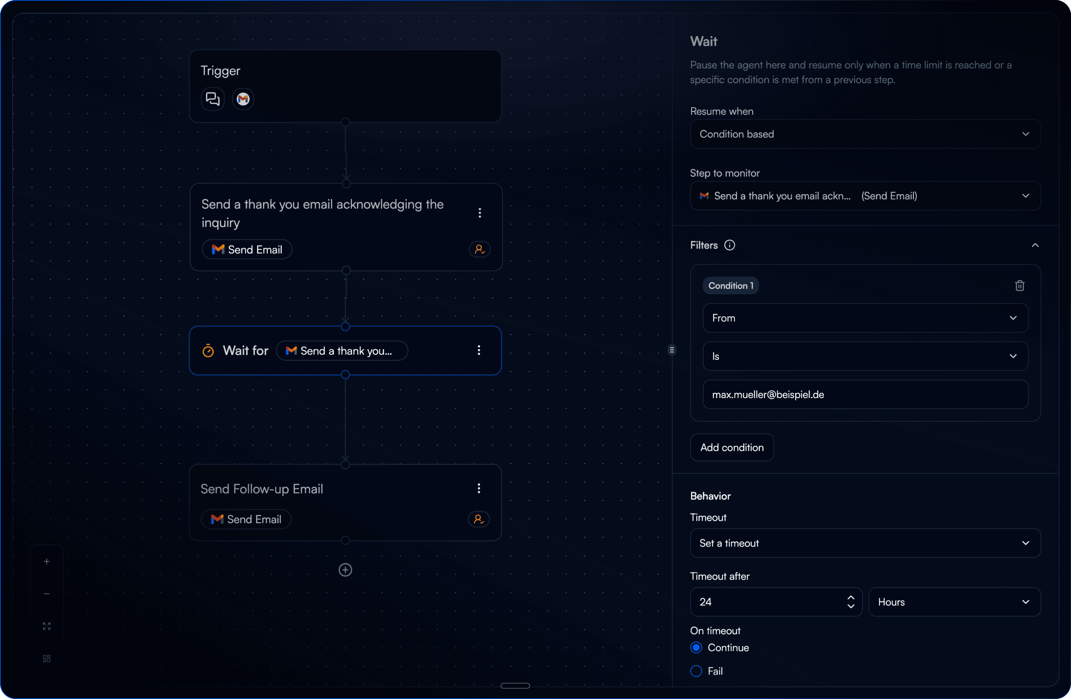The width and height of the screenshot is (1071, 699).
Task: Click the panel resize drag handle
Action: coord(672,350)
